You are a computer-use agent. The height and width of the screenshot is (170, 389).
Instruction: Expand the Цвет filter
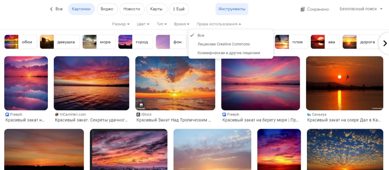pos(143,24)
